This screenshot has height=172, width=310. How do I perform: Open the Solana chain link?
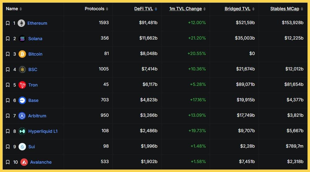(35, 39)
